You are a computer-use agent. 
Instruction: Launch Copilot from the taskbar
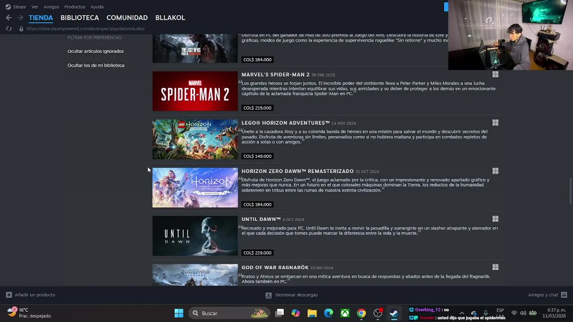[x=295, y=313]
